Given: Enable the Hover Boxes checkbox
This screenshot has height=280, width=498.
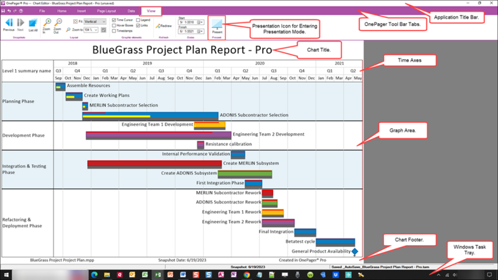Looking at the screenshot, I should coord(114,26).
